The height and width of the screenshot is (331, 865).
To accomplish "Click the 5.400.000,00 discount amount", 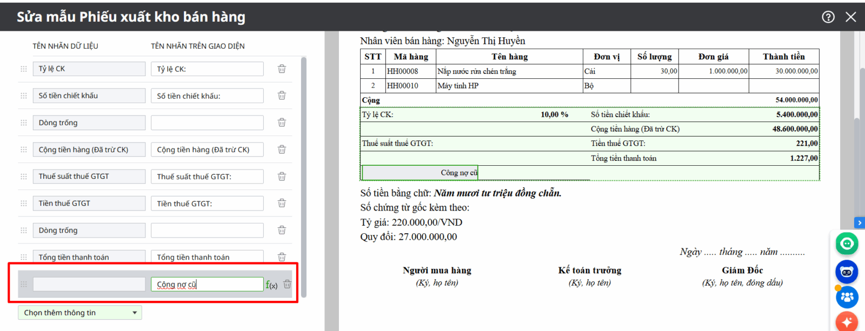I will point(797,114).
